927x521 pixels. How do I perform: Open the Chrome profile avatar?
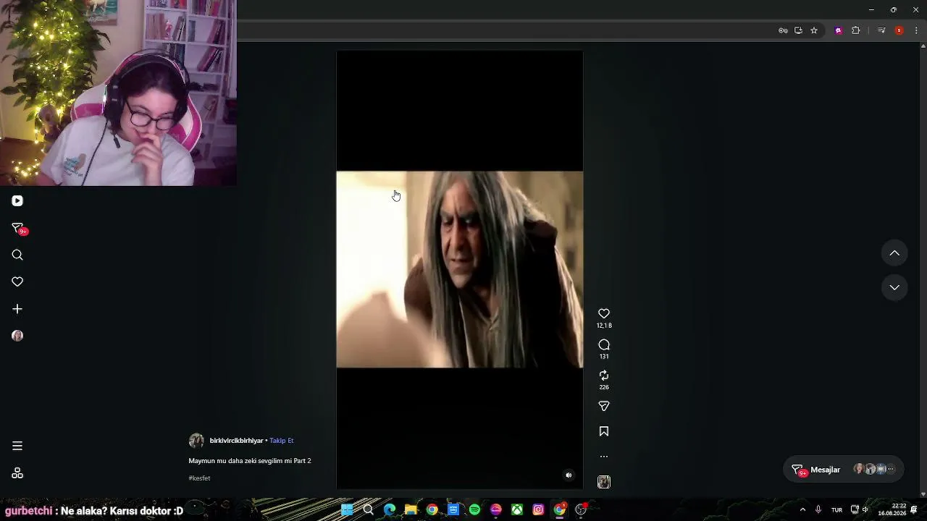pyautogui.click(x=899, y=30)
